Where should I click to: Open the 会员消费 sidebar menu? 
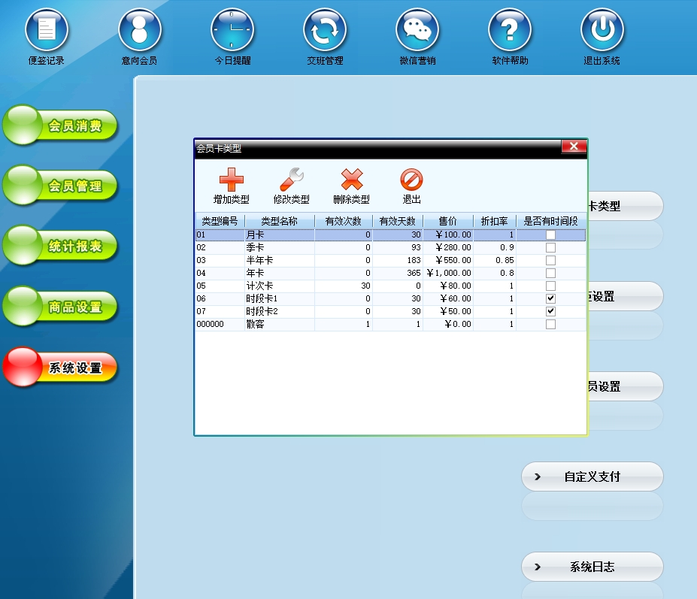pos(61,126)
